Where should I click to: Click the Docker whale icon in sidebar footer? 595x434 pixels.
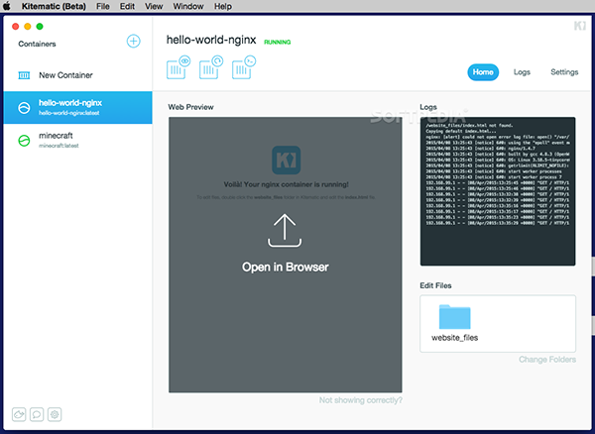(20, 413)
